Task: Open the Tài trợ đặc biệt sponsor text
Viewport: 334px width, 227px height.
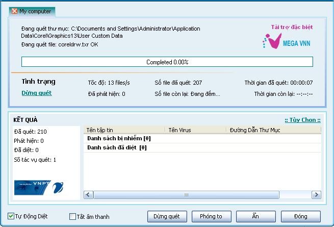Action: tap(292, 27)
